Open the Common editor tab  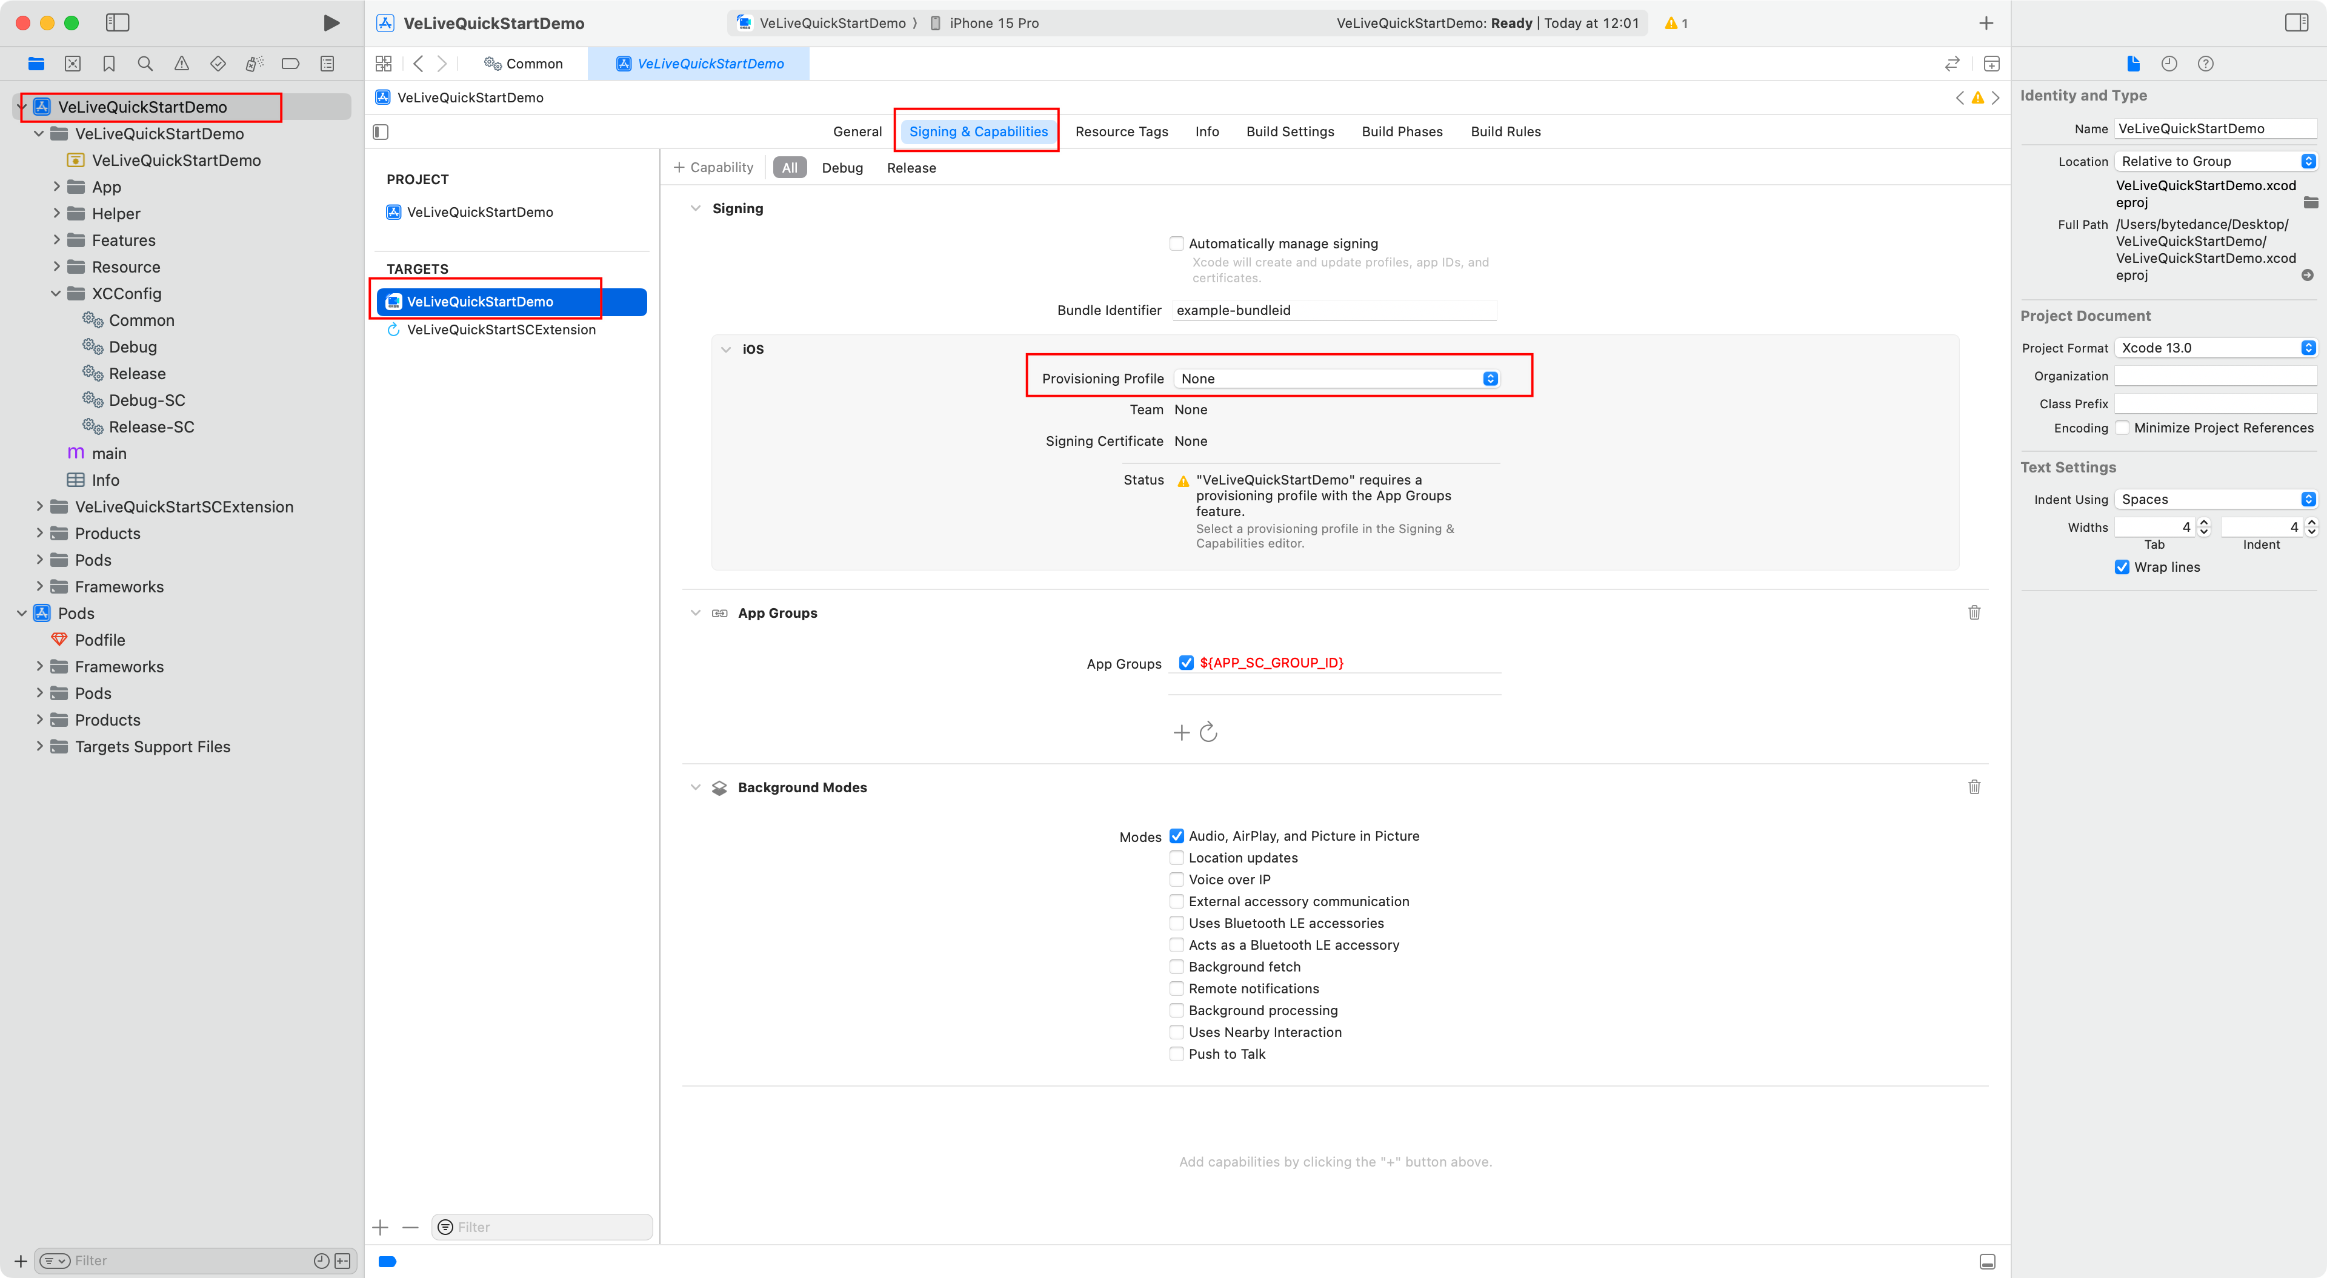point(524,63)
